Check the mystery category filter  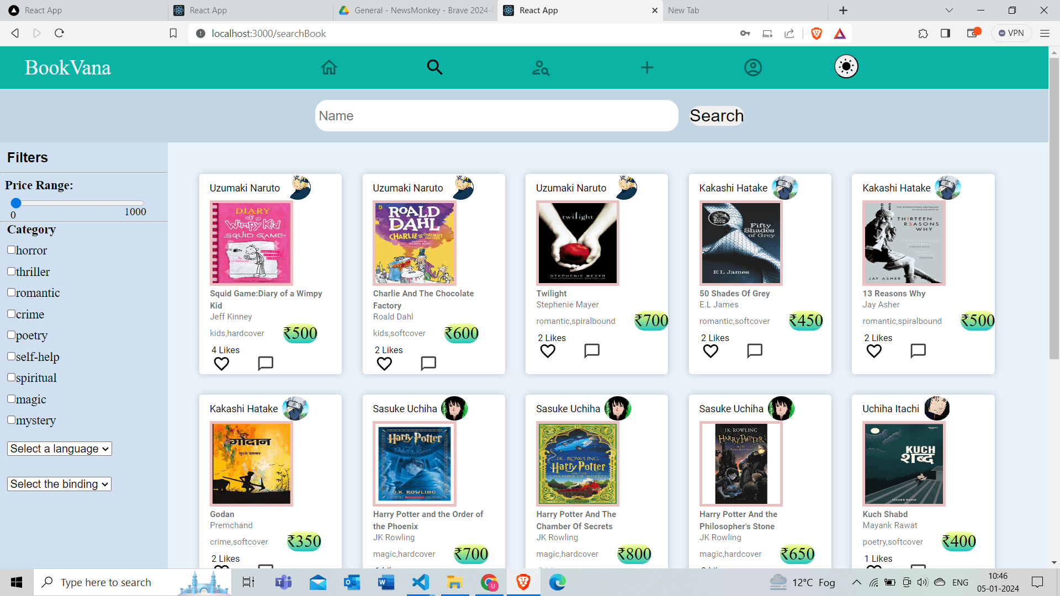(11, 419)
